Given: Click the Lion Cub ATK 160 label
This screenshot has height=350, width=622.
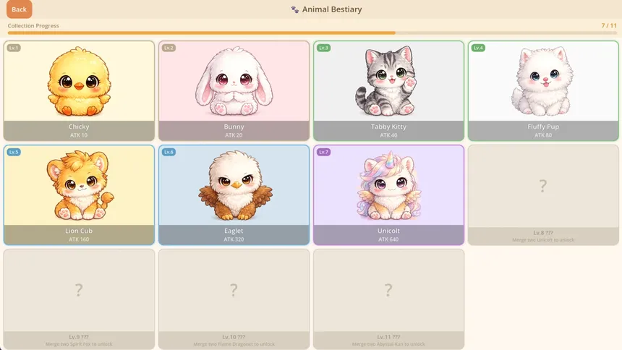Looking at the screenshot, I should (79, 239).
